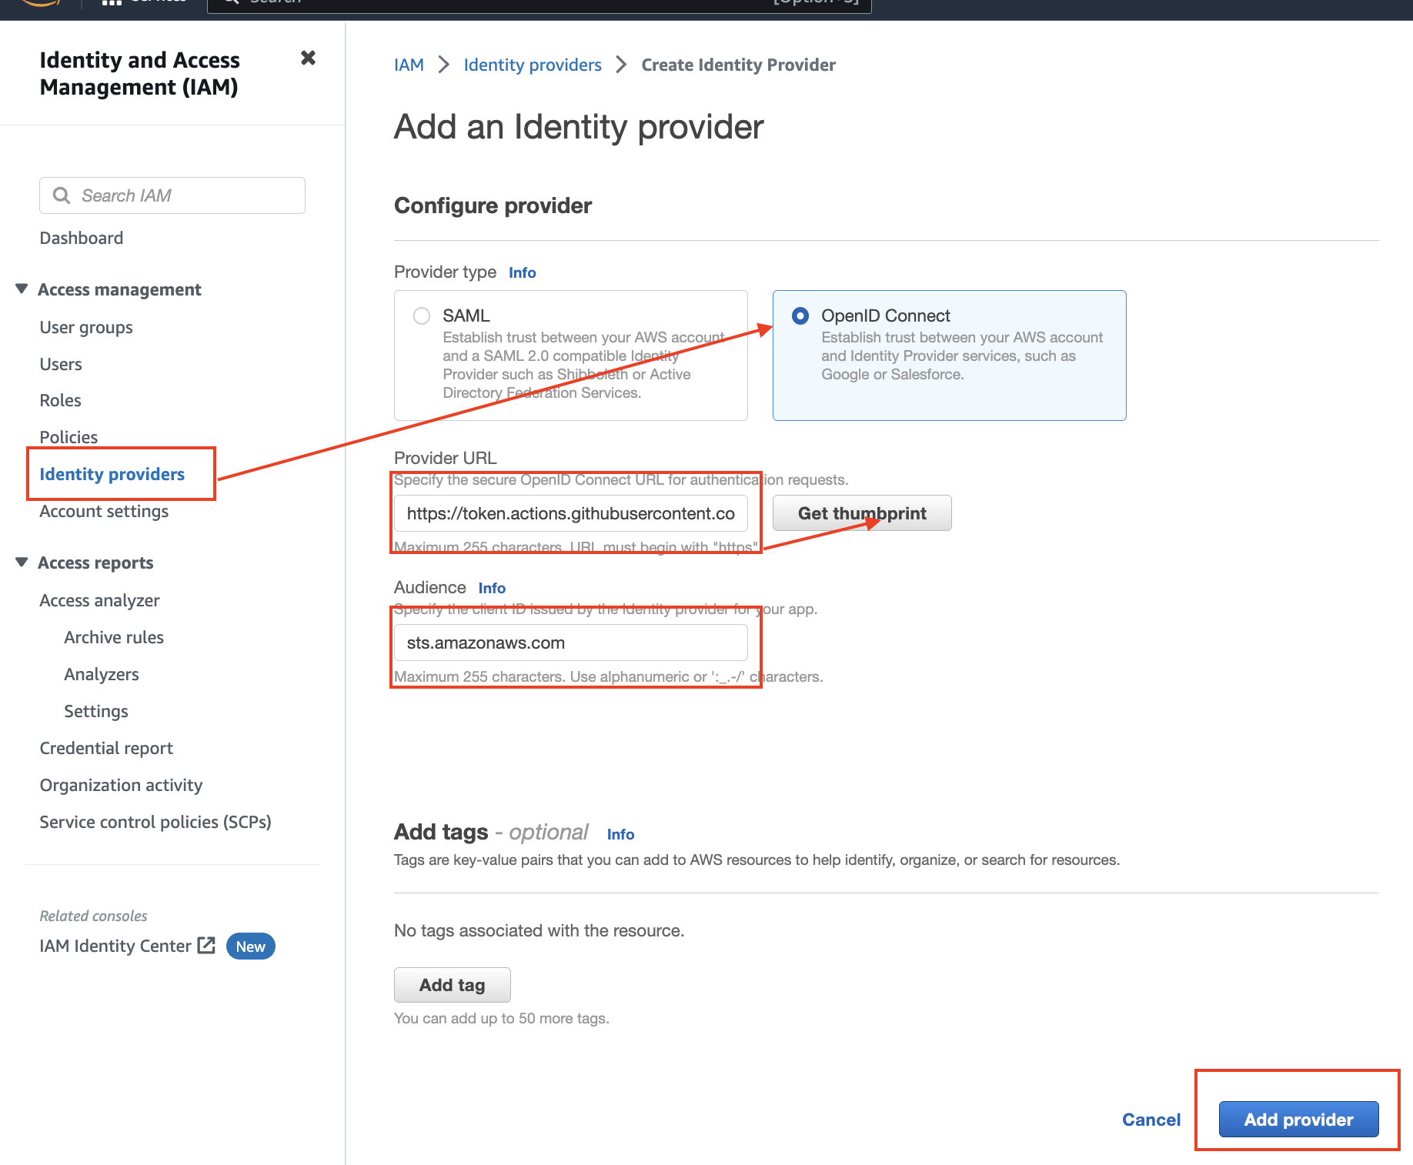Viewport: 1413px width, 1165px height.
Task: Click the external link icon by IAM Identity Center
Action: (x=206, y=945)
